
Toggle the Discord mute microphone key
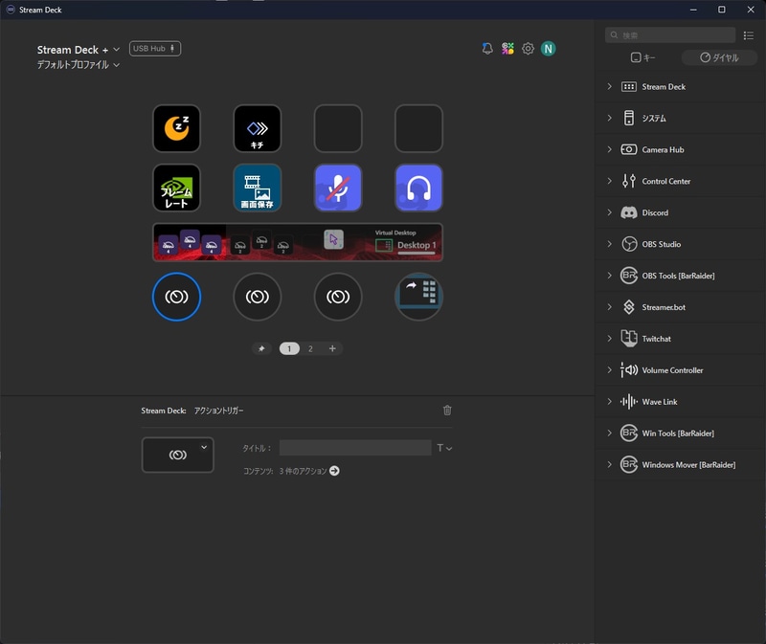[337, 188]
